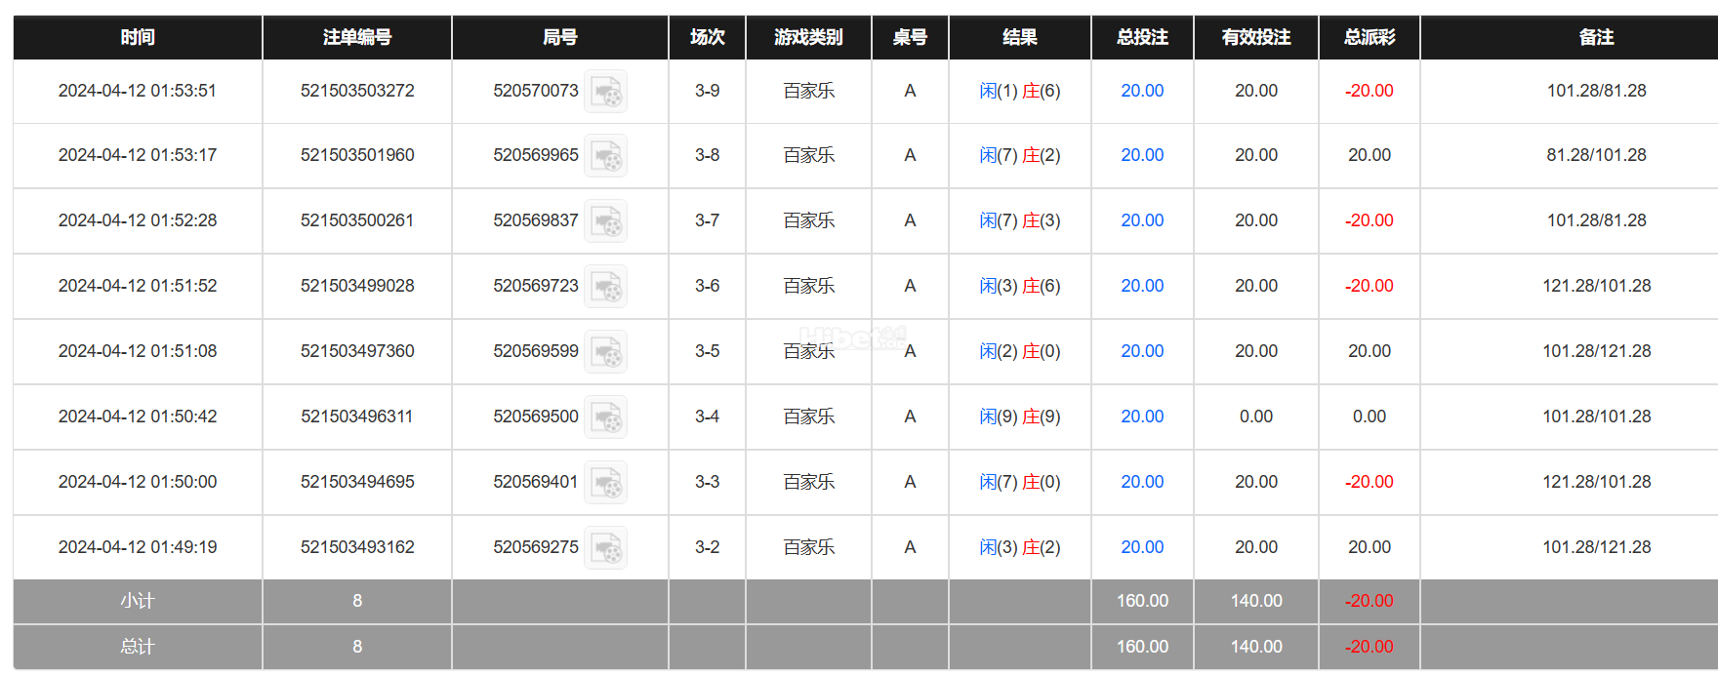
Task: Open video replay icon for round 520569500
Action: pos(605,417)
